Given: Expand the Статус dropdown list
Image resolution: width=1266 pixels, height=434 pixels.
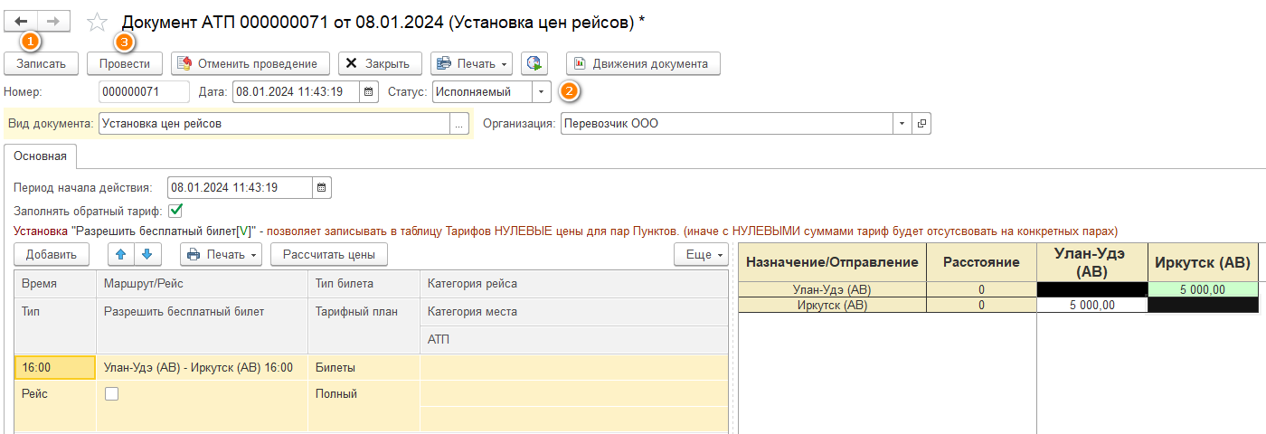Looking at the screenshot, I should [x=541, y=91].
